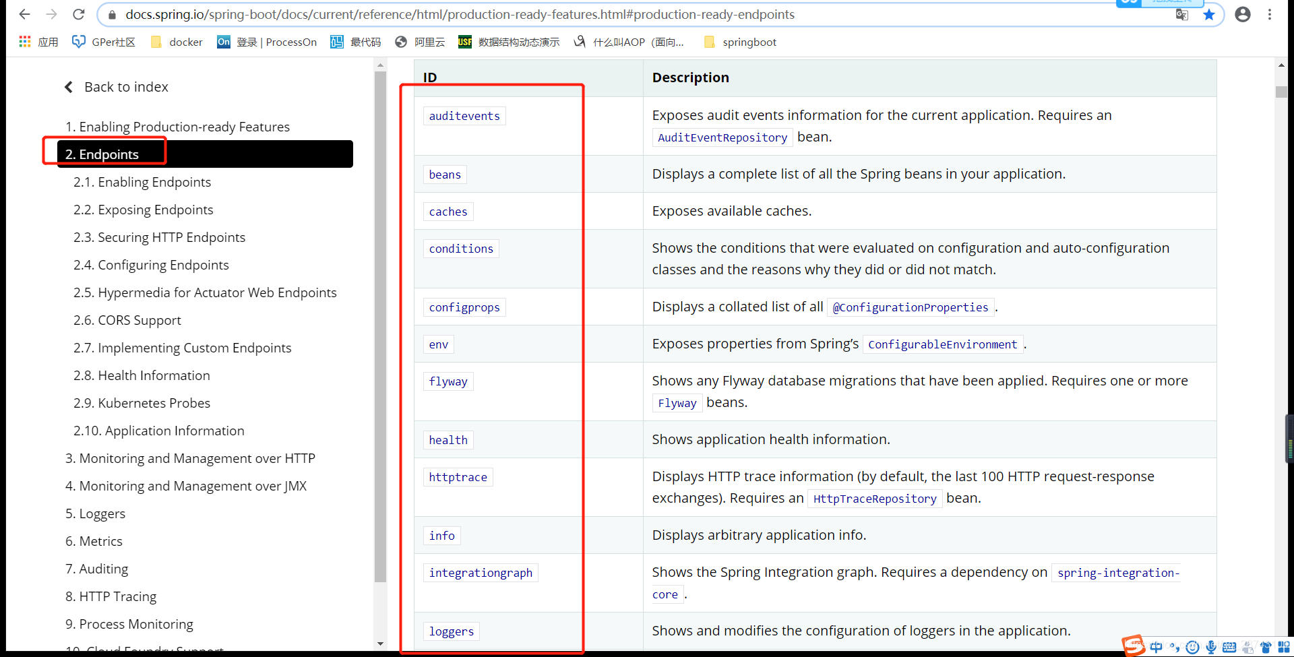This screenshot has width=1294, height=657.
Task: Open 什么叫AOP bookmark
Action: point(628,42)
